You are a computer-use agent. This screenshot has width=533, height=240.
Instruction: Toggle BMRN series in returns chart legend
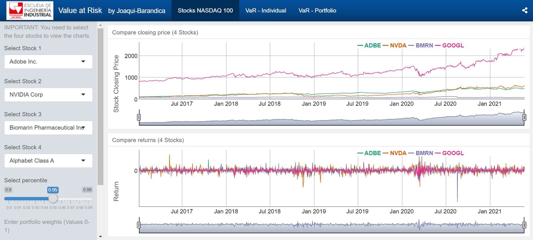(x=421, y=153)
